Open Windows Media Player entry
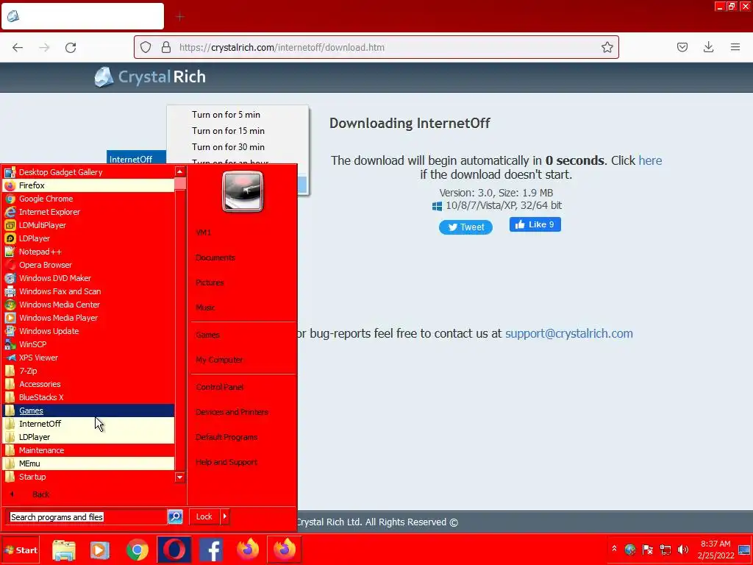Screen dimensions: 753x565 pos(88,318)
